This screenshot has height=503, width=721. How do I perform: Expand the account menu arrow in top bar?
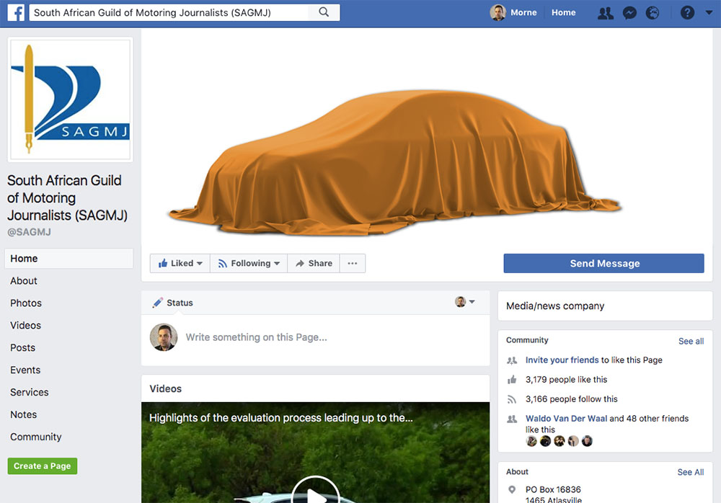[x=709, y=13]
